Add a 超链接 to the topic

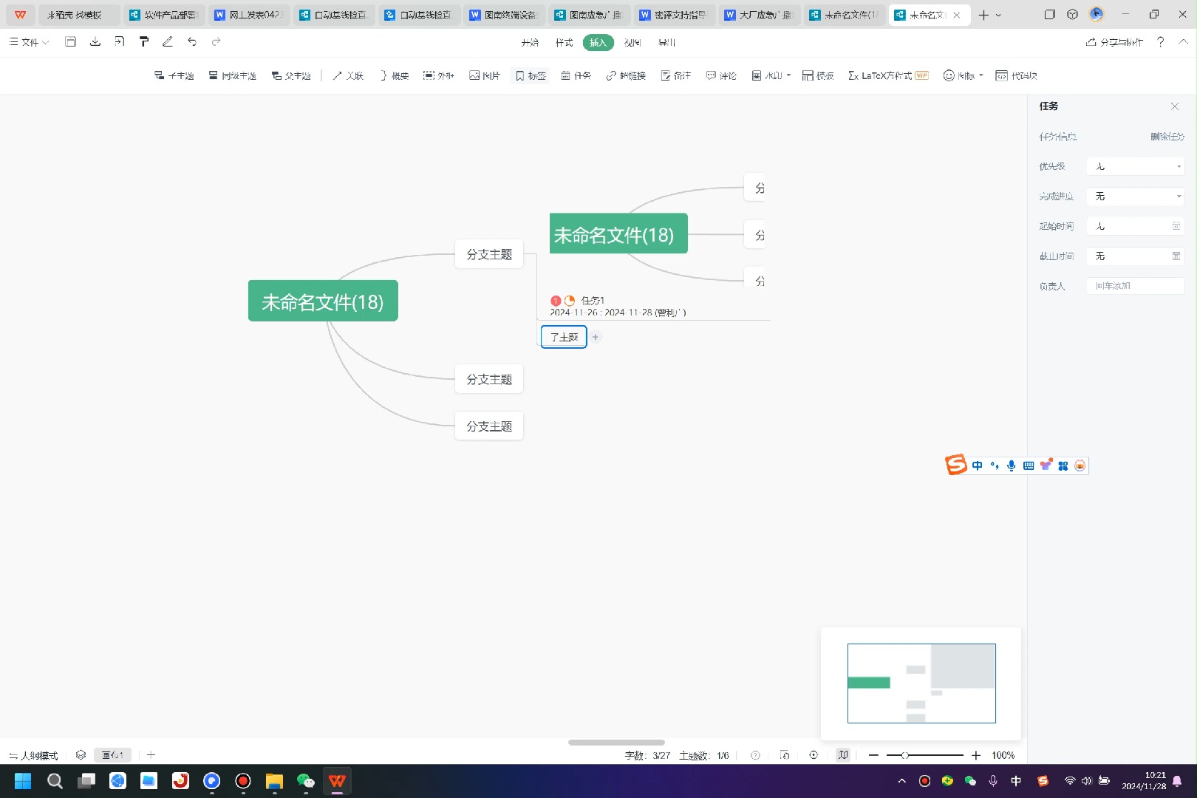[x=626, y=75]
